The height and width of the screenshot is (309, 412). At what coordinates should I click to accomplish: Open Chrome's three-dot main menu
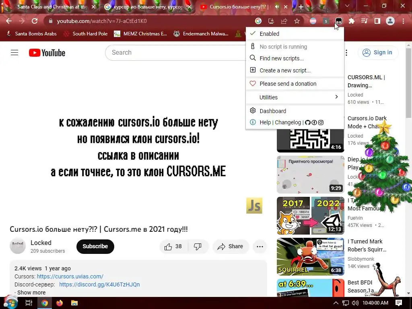[x=403, y=21]
